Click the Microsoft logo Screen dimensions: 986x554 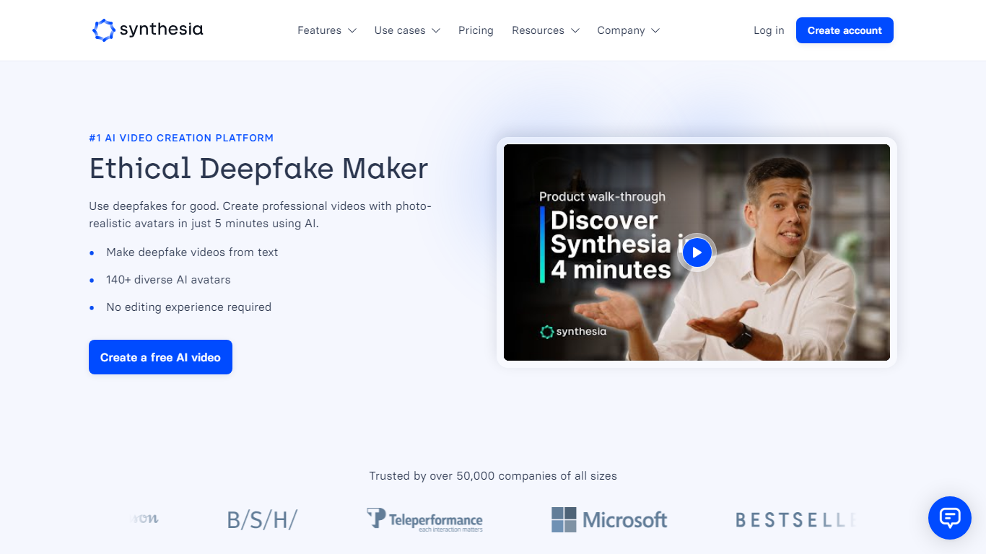point(609,519)
